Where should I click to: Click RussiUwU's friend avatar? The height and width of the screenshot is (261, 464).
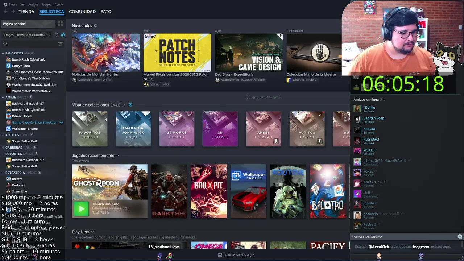(x=357, y=141)
